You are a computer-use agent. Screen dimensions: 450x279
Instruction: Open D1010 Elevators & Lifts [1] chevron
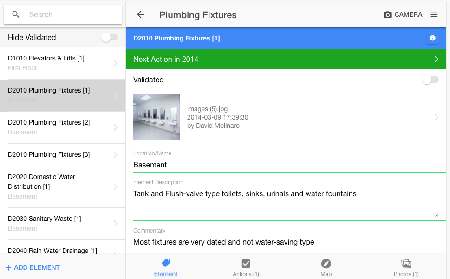click(115, 63)
